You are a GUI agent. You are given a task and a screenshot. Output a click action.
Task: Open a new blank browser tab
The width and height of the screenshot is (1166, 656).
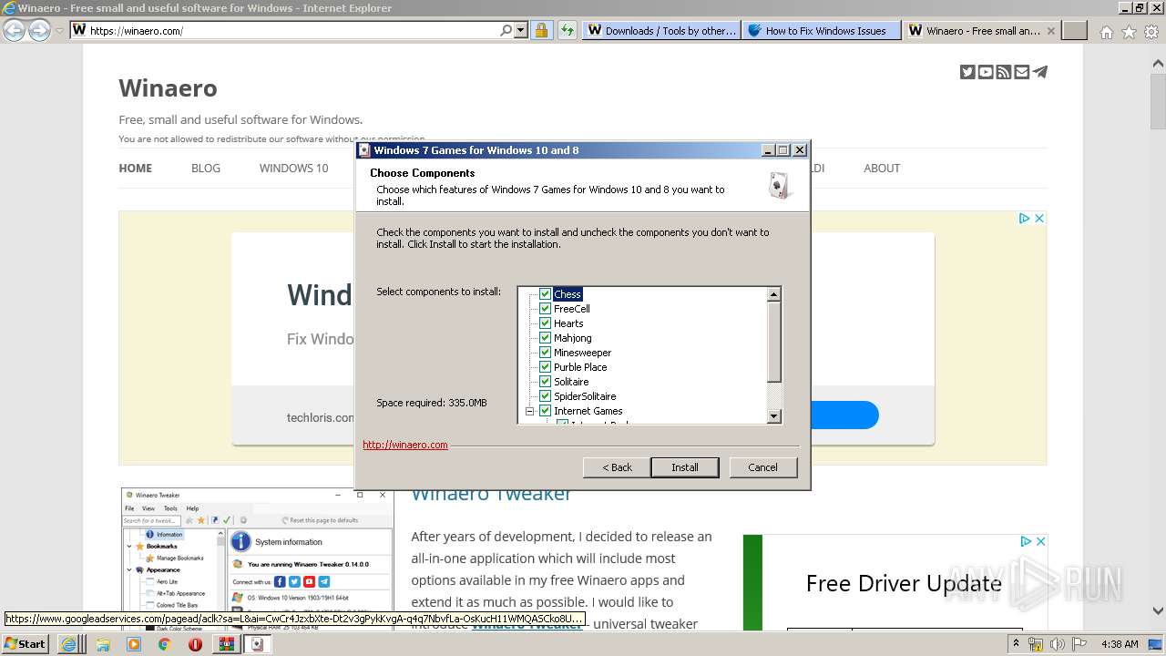pyautogui.click(x=1076, y=30)
